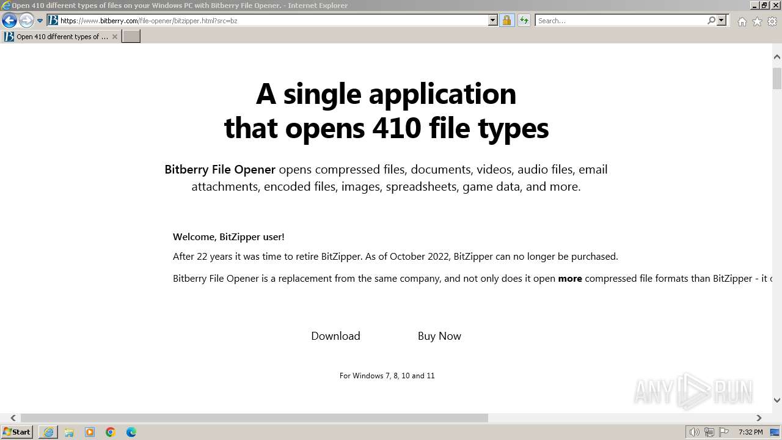Click the horizontal scrollbar right arrow
This screenshot has height=440, width=782.
pos(759,418)
